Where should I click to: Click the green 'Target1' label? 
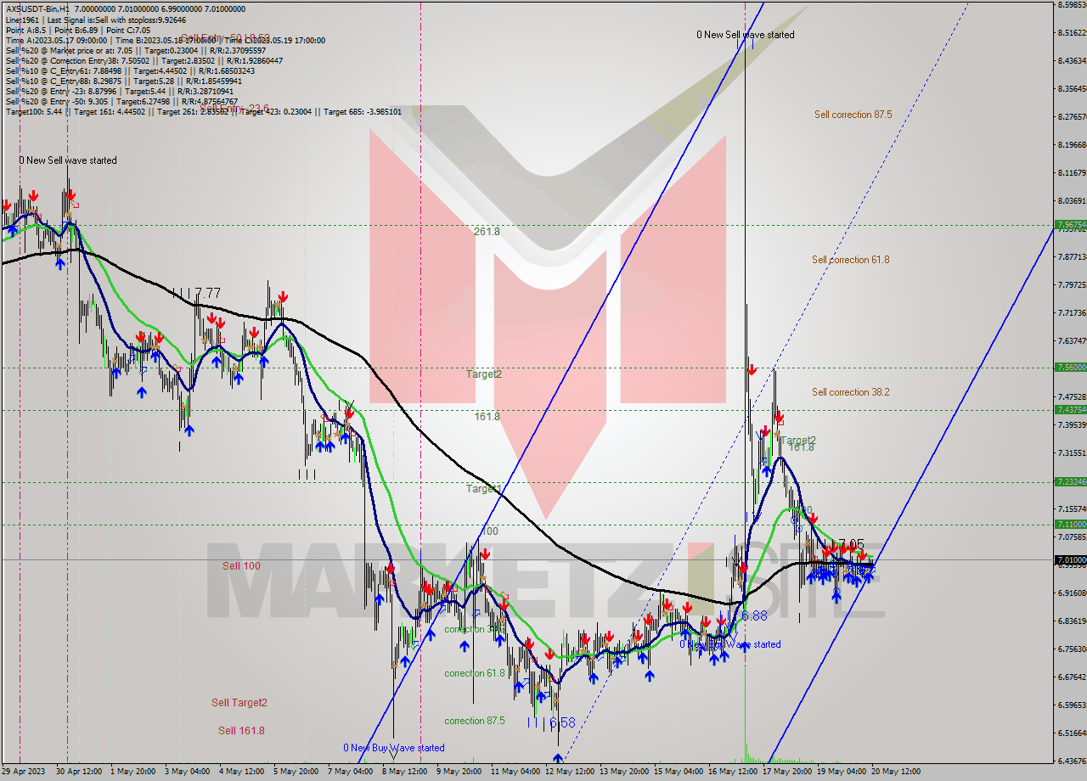(x=482, y=489)
